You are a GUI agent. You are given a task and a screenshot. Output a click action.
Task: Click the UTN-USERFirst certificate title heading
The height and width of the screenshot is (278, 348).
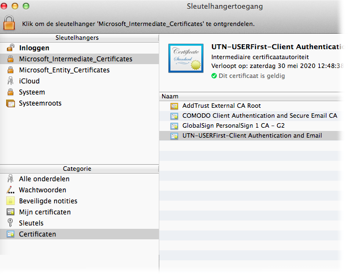click(277, 47)
